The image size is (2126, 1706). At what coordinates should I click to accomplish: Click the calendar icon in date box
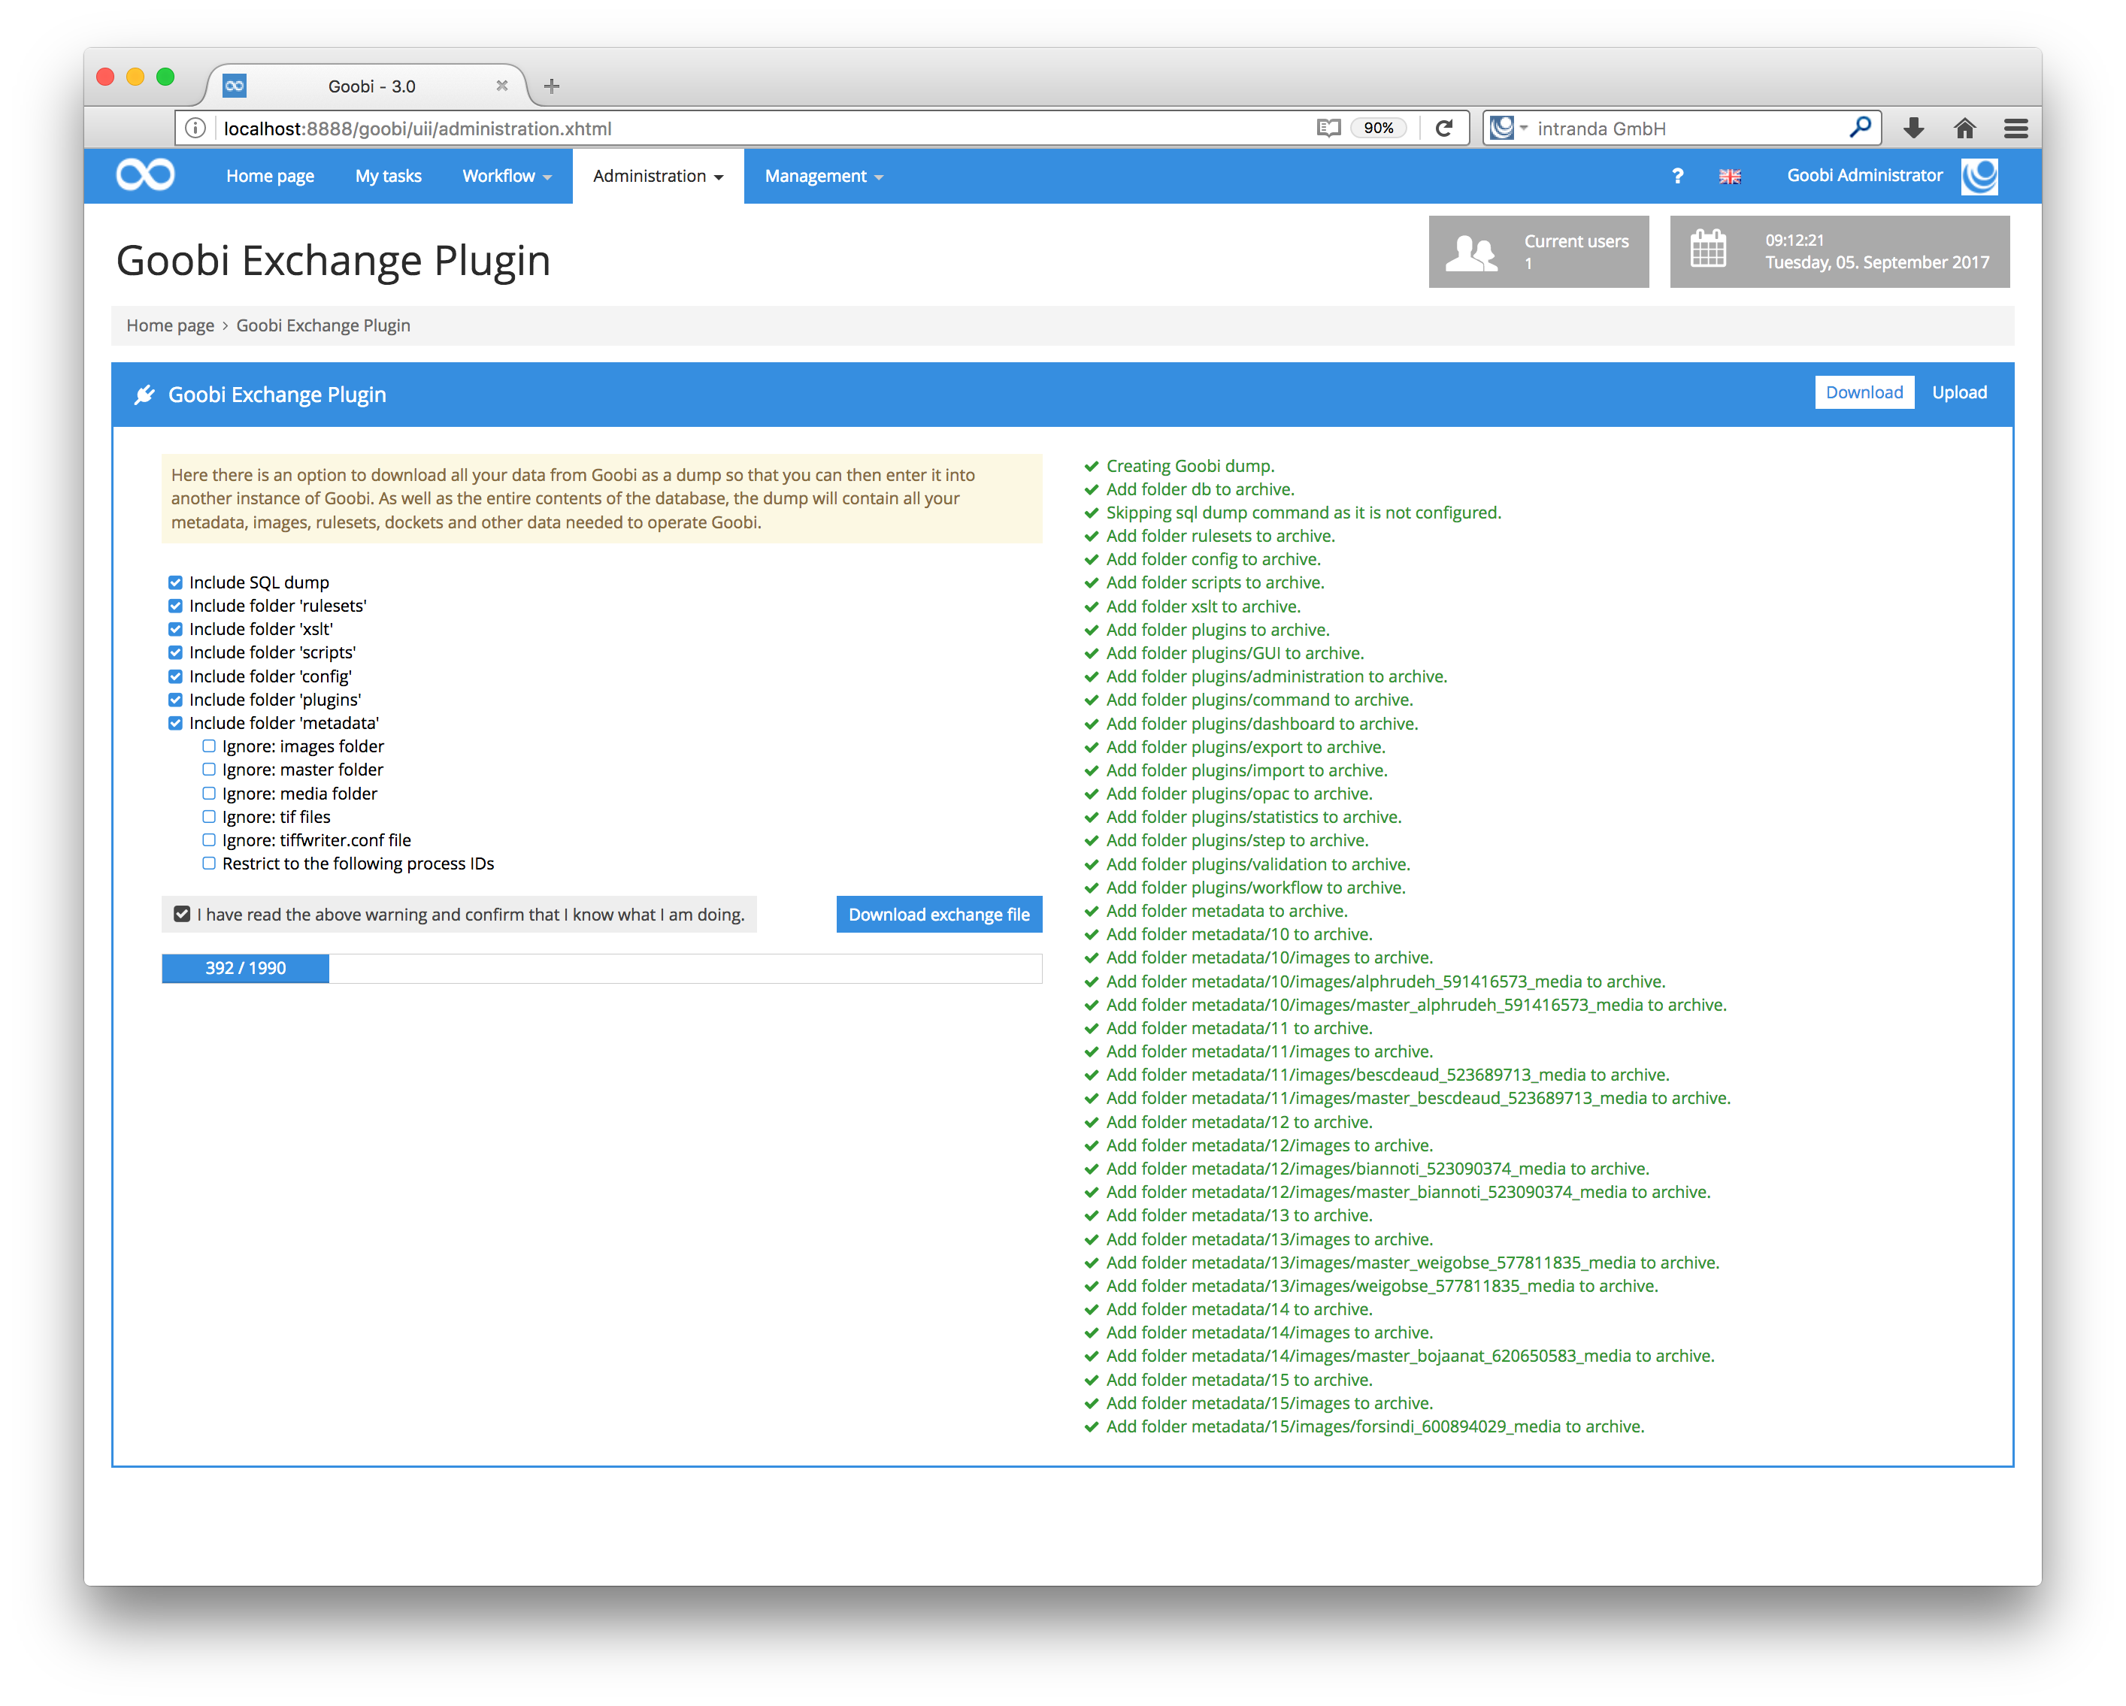point(1708,248)
